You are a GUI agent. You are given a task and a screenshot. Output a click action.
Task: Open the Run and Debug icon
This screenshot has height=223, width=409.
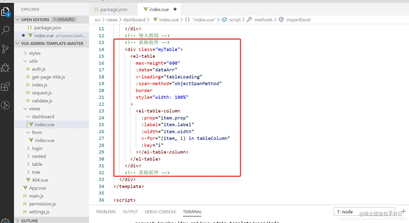click(5, 68)
